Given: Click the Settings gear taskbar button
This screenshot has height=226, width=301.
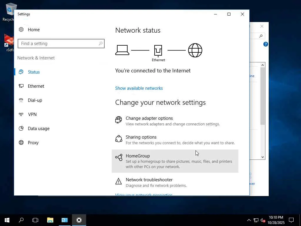Looking at the screenshot, I should pos(79,220).
